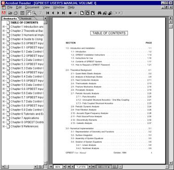Select the Hand tool
Image resolution: width=174 pixels, height=170 pixels.
(x=29, y=13)
